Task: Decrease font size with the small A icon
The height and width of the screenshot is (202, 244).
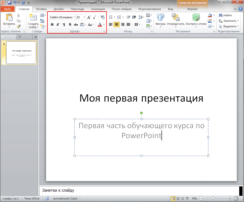Action: (x=95, y=17)
